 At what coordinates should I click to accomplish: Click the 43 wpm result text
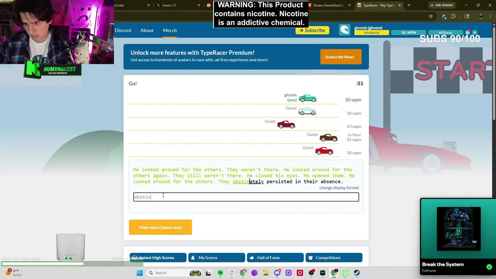354,126
